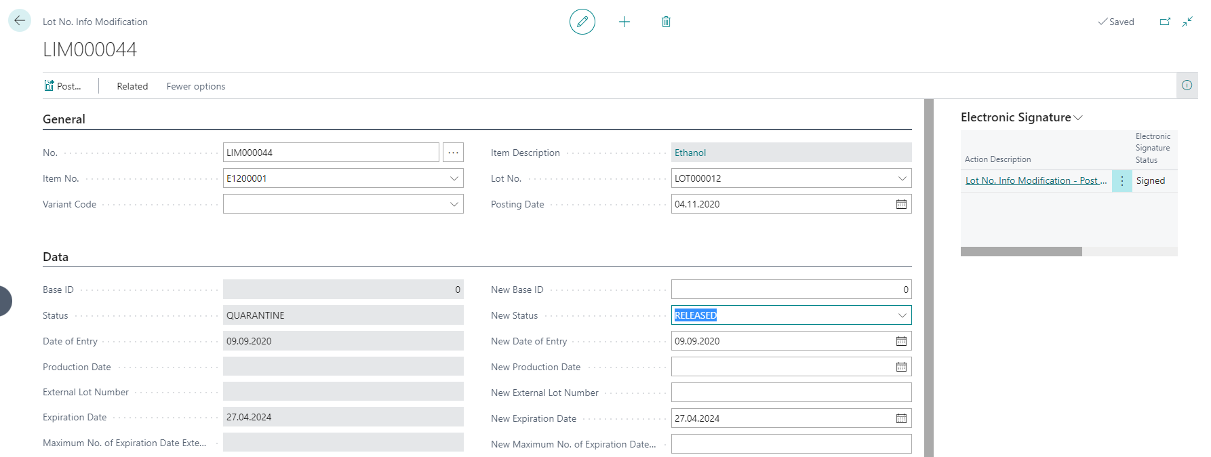Show more options for signature row
The image size is (1211, 457).
pyautogui.click(x=1121, y=181)
